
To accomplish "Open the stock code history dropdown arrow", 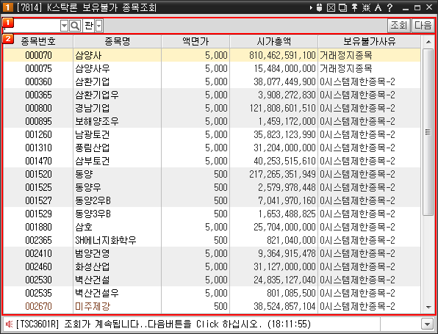I will click(64, 26).
